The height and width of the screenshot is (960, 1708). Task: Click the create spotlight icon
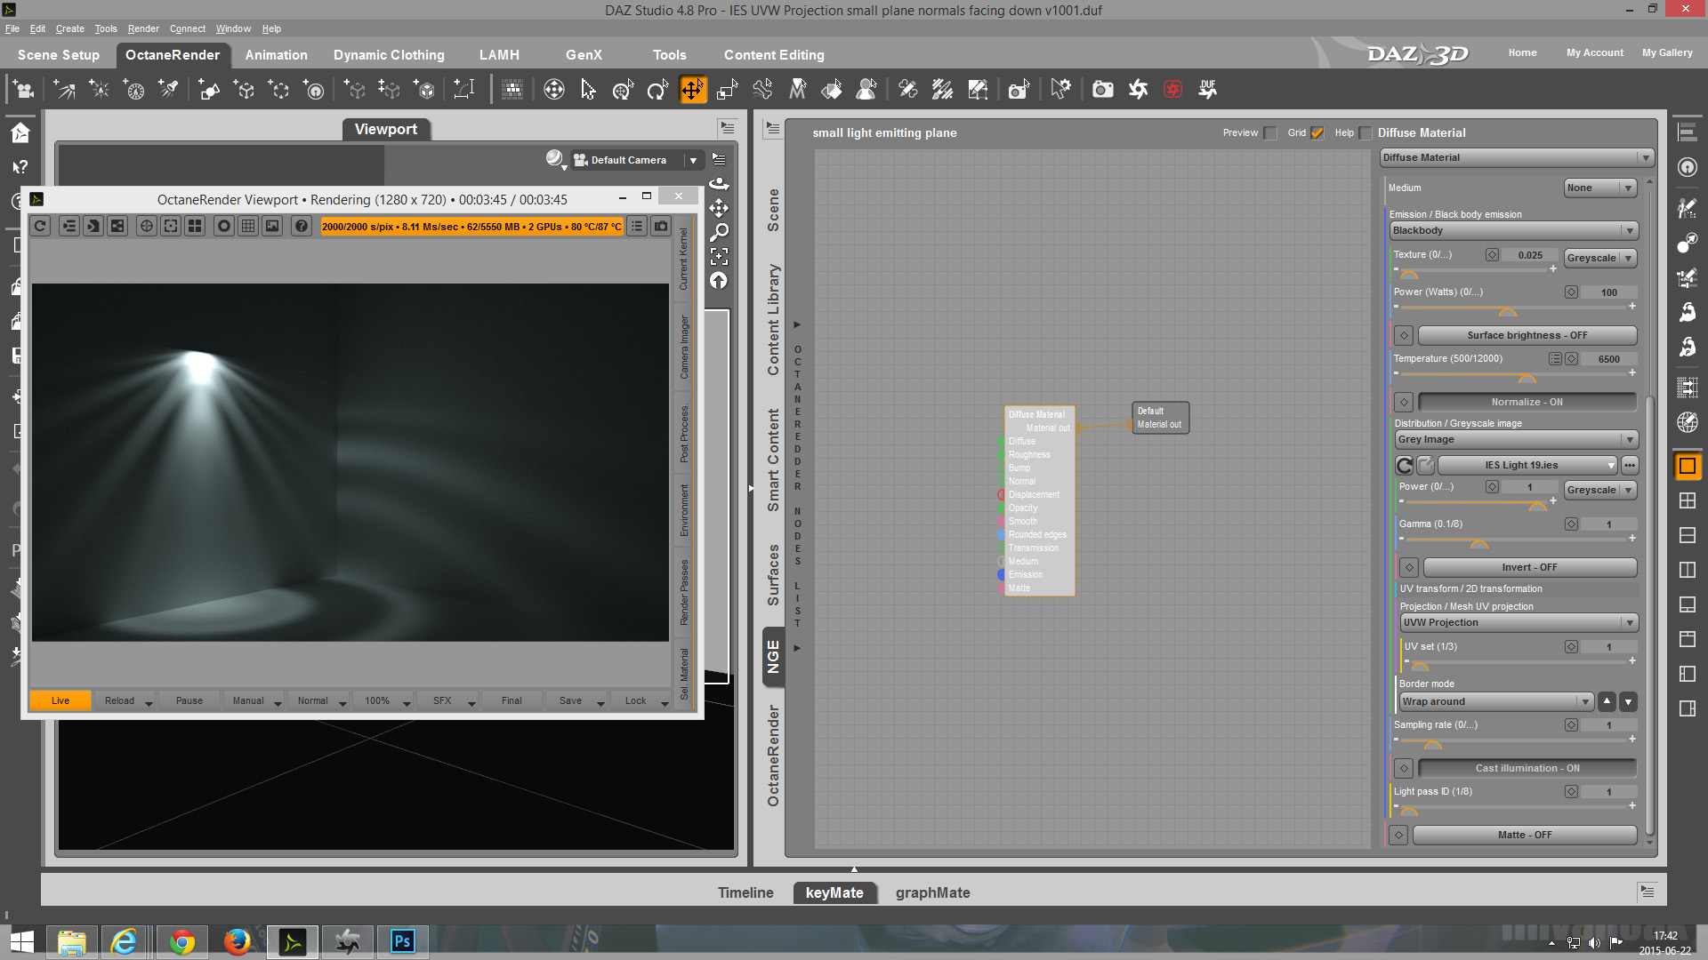click(168, 89)
